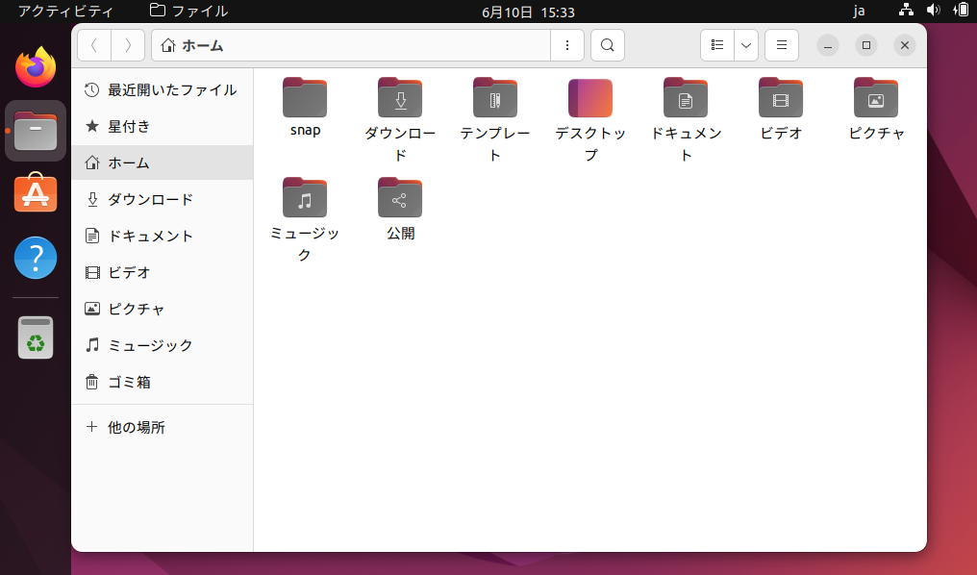Go back with the back arrow
The width and height of the screenshot is (977, 575).
[94, 45]
